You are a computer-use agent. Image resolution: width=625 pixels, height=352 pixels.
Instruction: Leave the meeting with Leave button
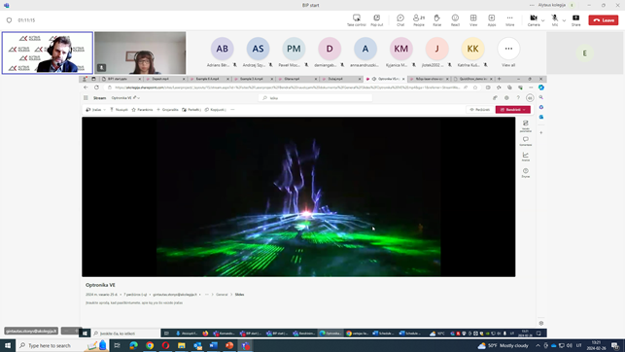tap(604, 19)
